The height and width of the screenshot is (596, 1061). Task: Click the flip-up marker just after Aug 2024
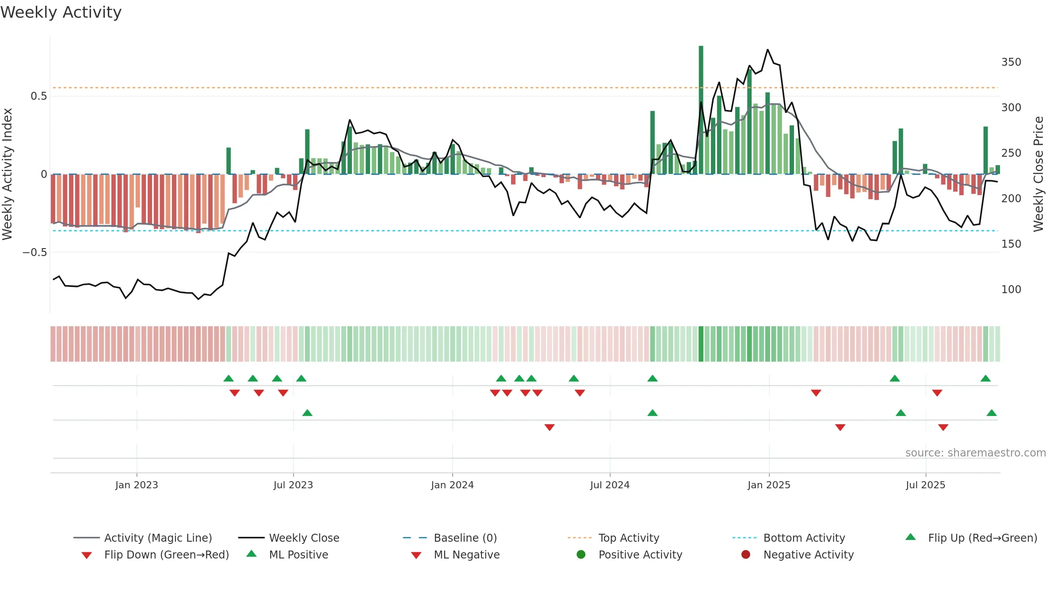[653, 378]
